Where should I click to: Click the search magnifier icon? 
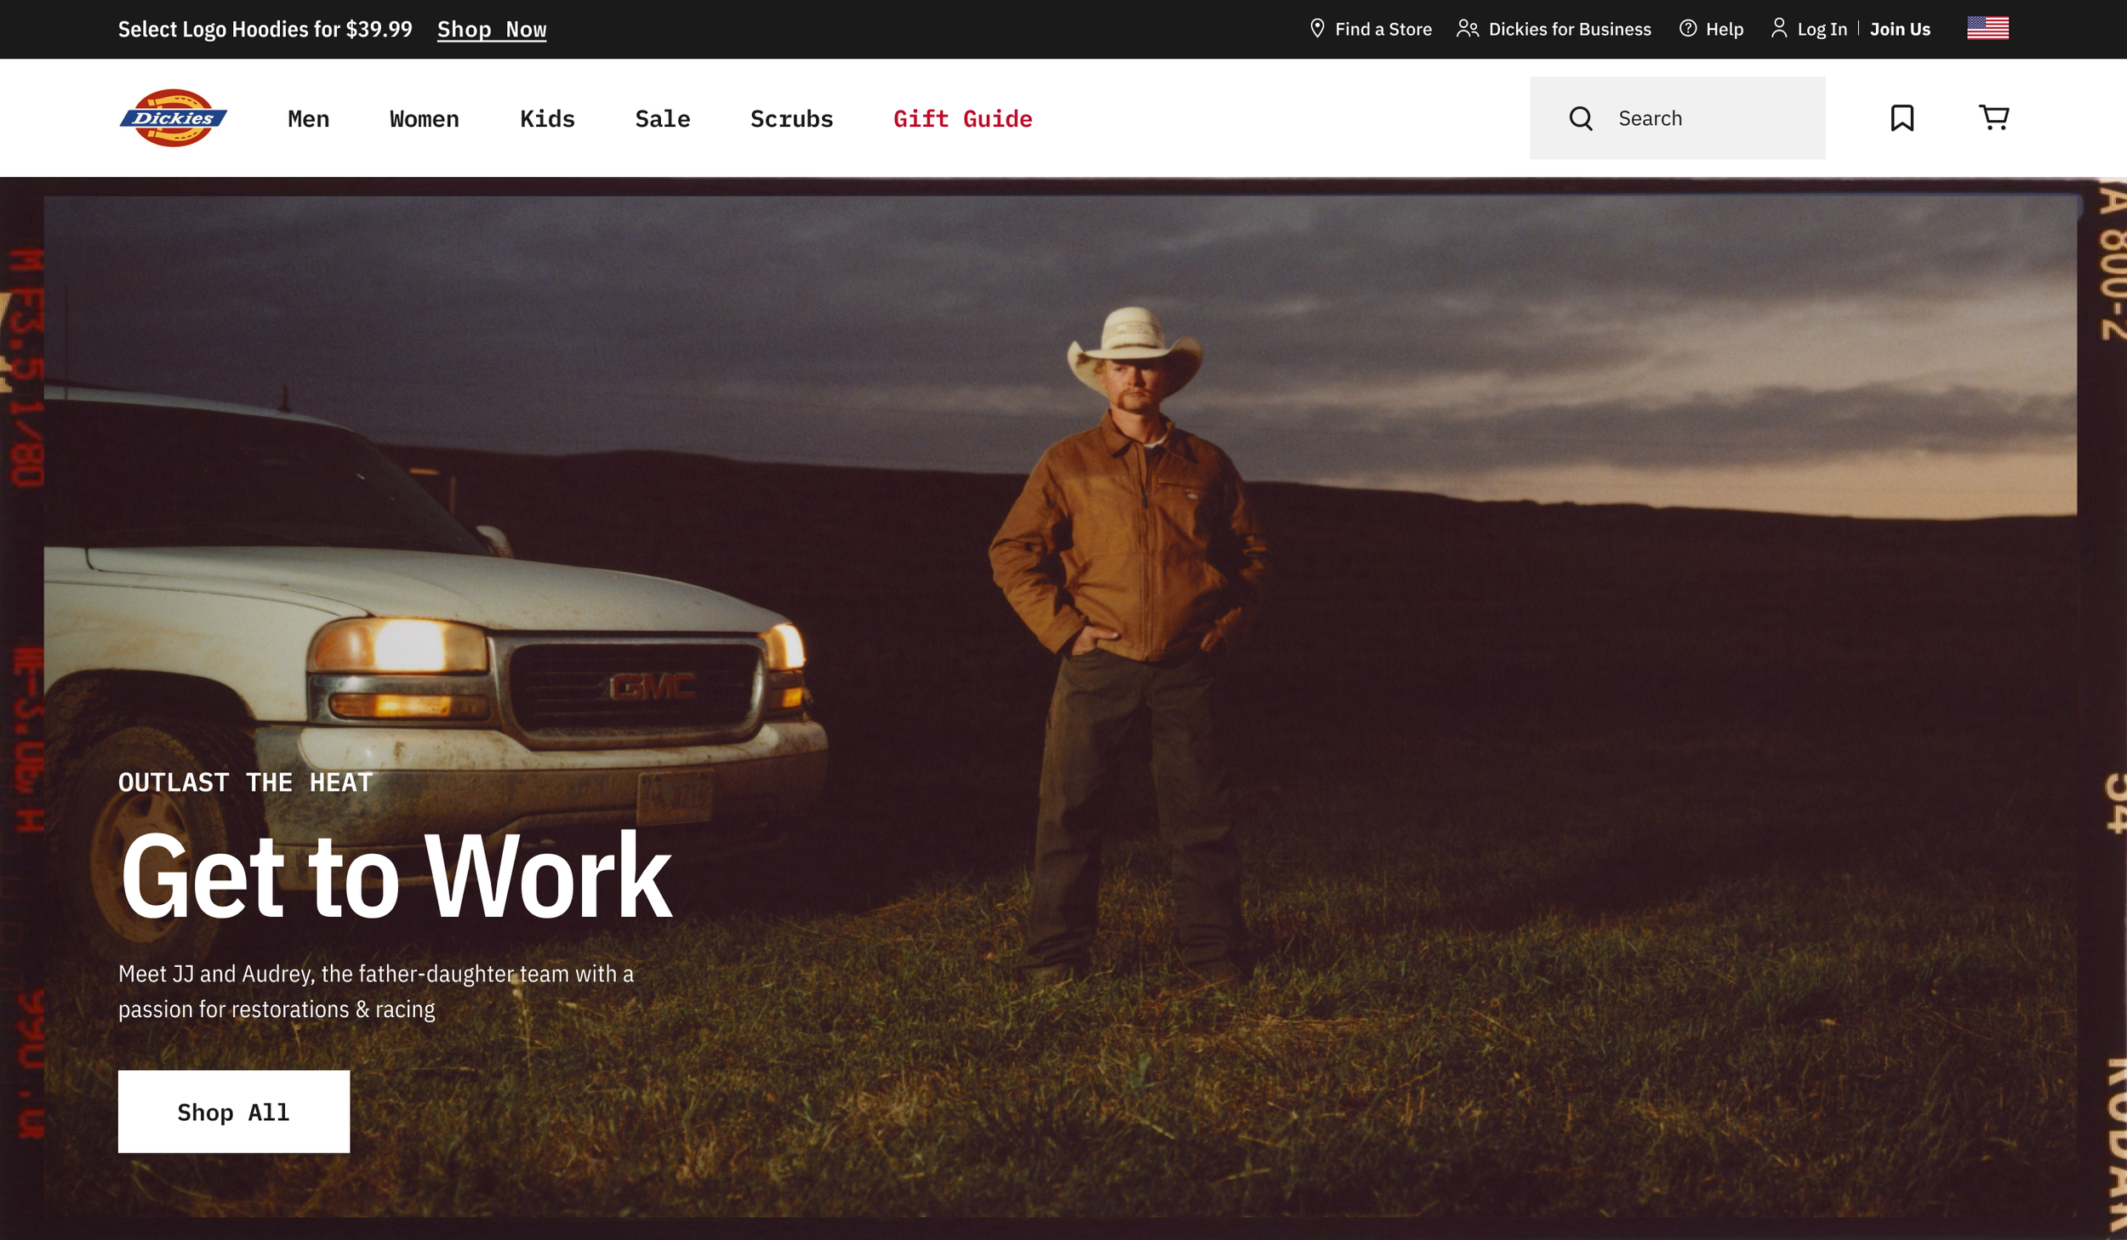[x=1580, y=118]
